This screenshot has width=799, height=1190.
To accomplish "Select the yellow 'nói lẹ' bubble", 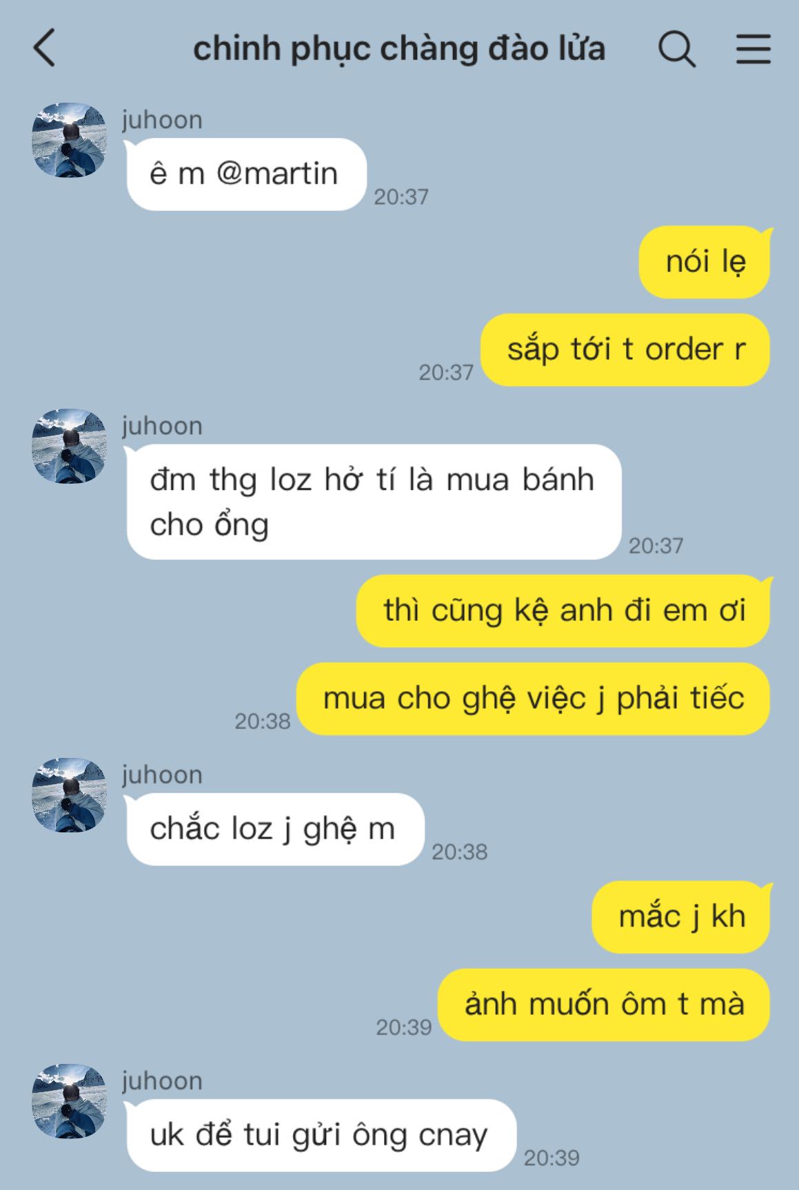I will pos(705,262).
